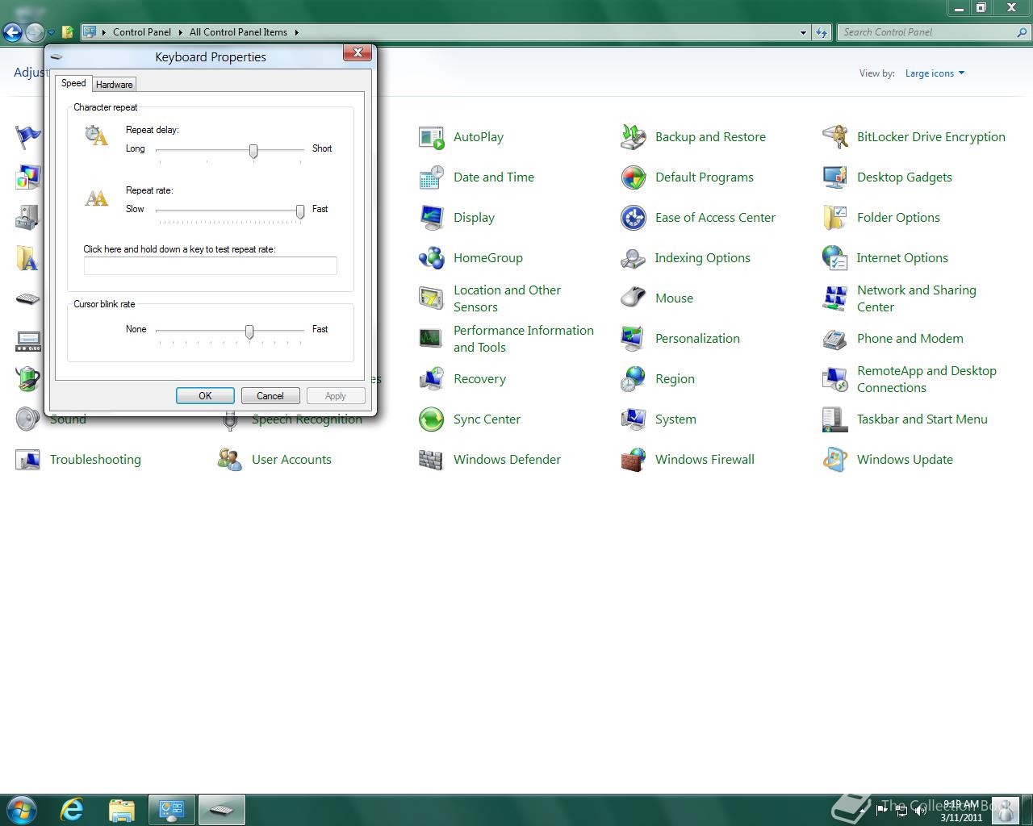Viewport: 1033px width, 826px height.
Task: Open the Date and Time icon
Action: pos(432,177)
